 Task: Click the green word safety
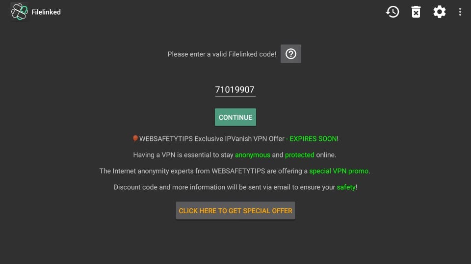[346, 187]
